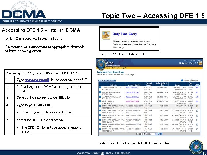This screenshot has width=207, height=155.
Task: Go to next page of results
Action: pyautogui.click(x=158, y=134)
